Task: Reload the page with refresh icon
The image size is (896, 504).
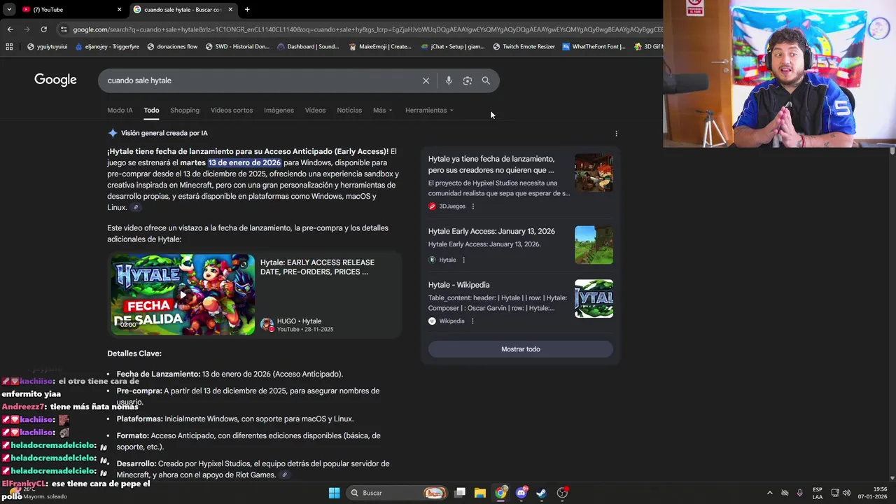Action: [43, 29]
